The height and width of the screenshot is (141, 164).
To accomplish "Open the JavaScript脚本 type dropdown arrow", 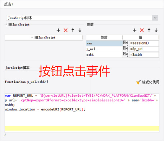I will (x=155, y=18).
